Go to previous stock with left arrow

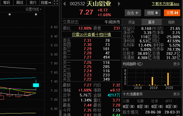click(64, 4)
